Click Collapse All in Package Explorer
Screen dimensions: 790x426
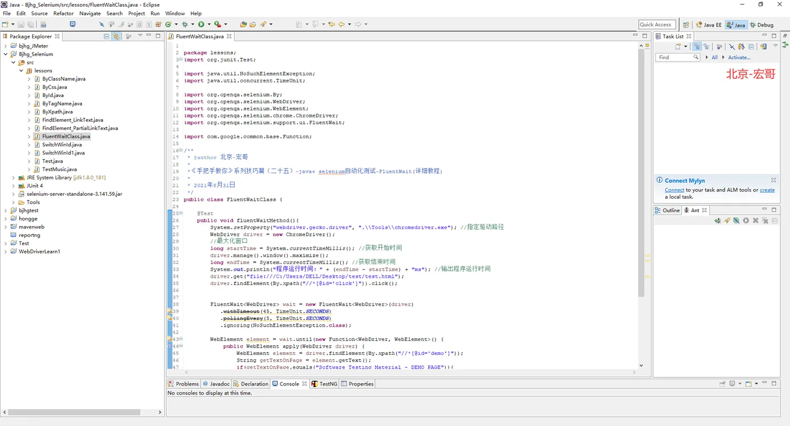click(107, 36)
